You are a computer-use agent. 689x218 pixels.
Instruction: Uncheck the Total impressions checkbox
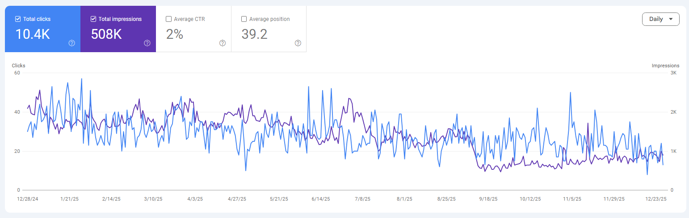[x=93, y=19]
